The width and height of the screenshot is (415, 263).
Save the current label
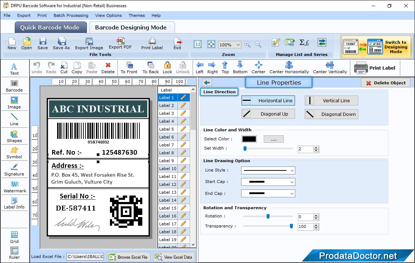(x=43, y=44)
